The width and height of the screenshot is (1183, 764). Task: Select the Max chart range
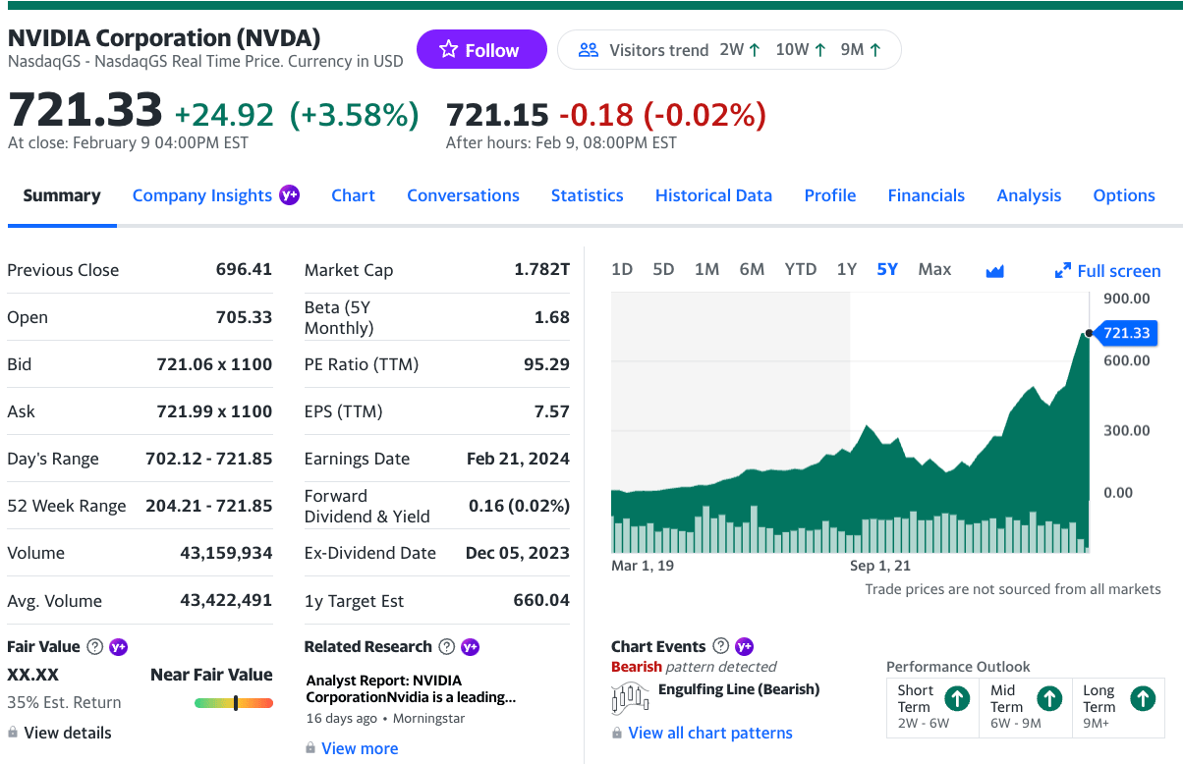pos(934,269)
